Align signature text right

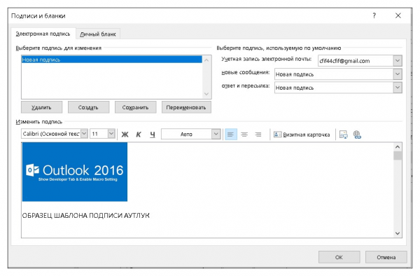pos(258,134)
